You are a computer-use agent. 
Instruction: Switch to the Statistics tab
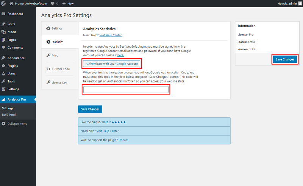tap(60, 42)
